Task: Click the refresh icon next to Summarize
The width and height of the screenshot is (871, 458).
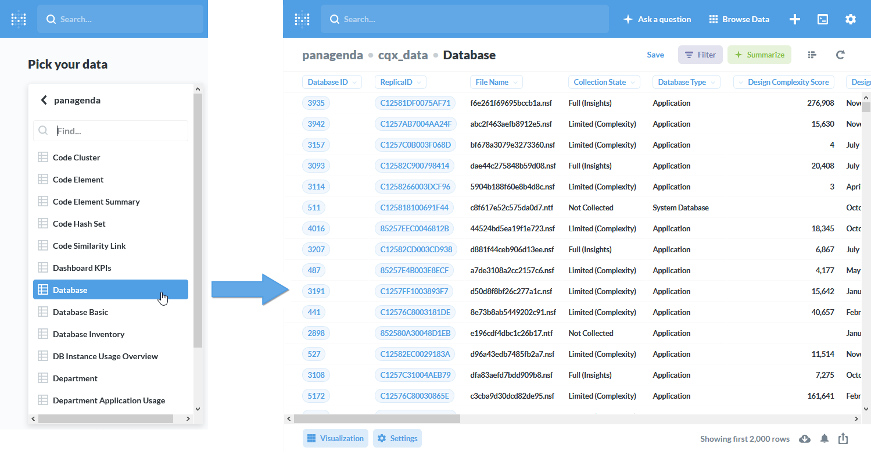Action: tap(840, 55)
